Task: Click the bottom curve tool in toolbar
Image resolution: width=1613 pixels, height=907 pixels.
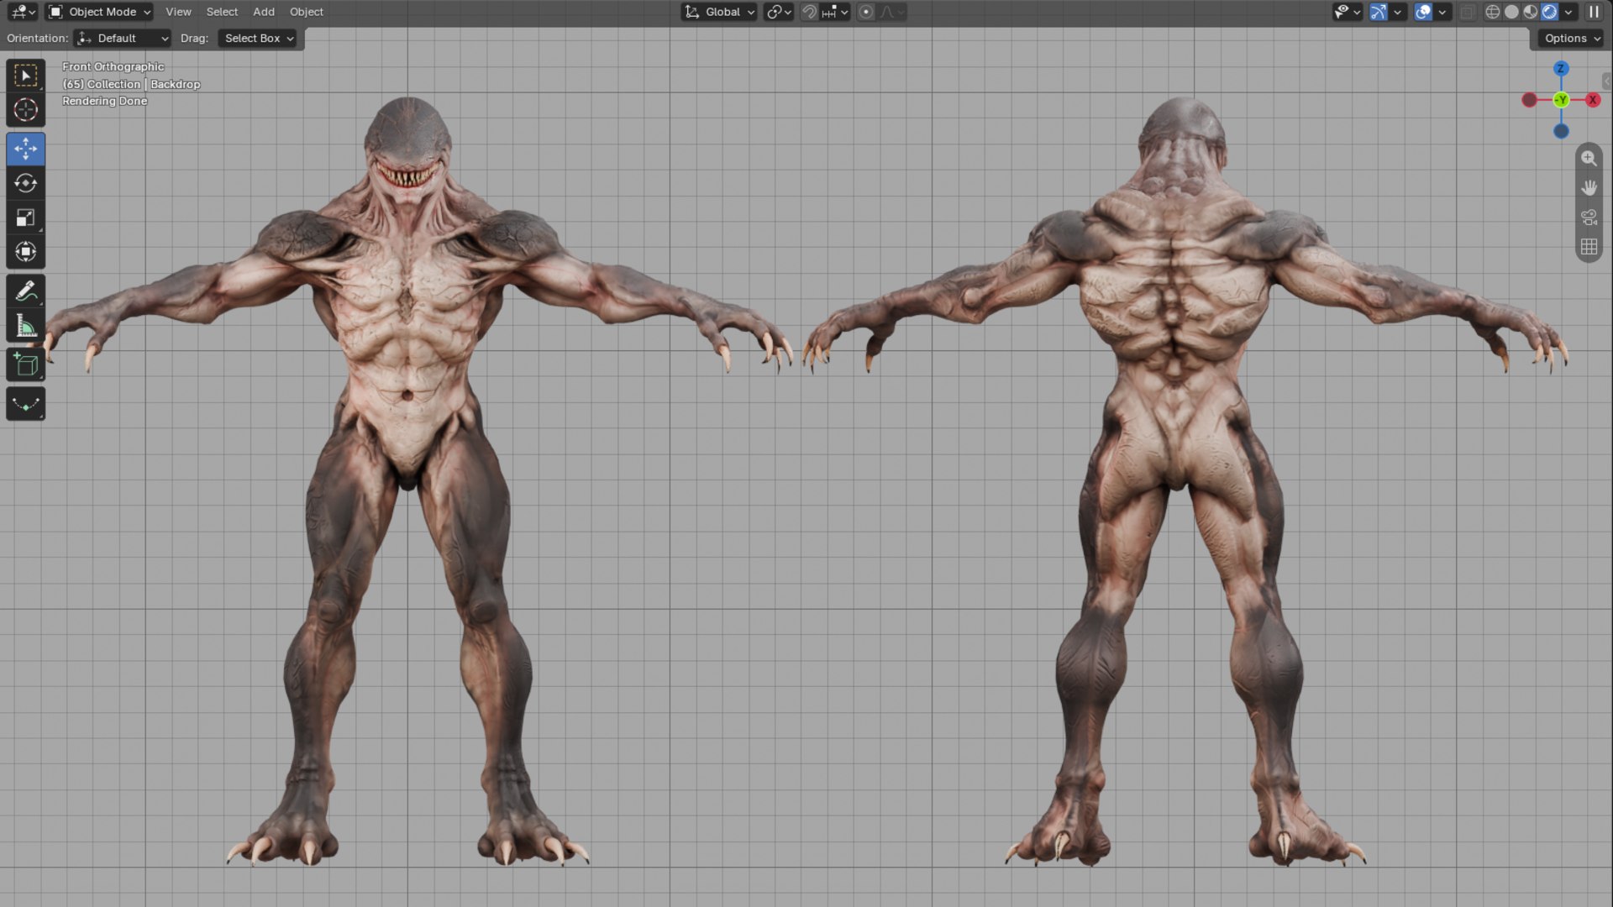Action: click(x=25, y=404)
